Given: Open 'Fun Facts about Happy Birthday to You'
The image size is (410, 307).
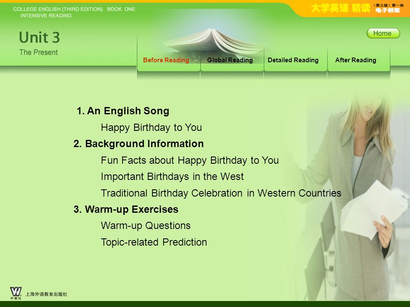Looking at the screenshot, I should pos(190,160).
